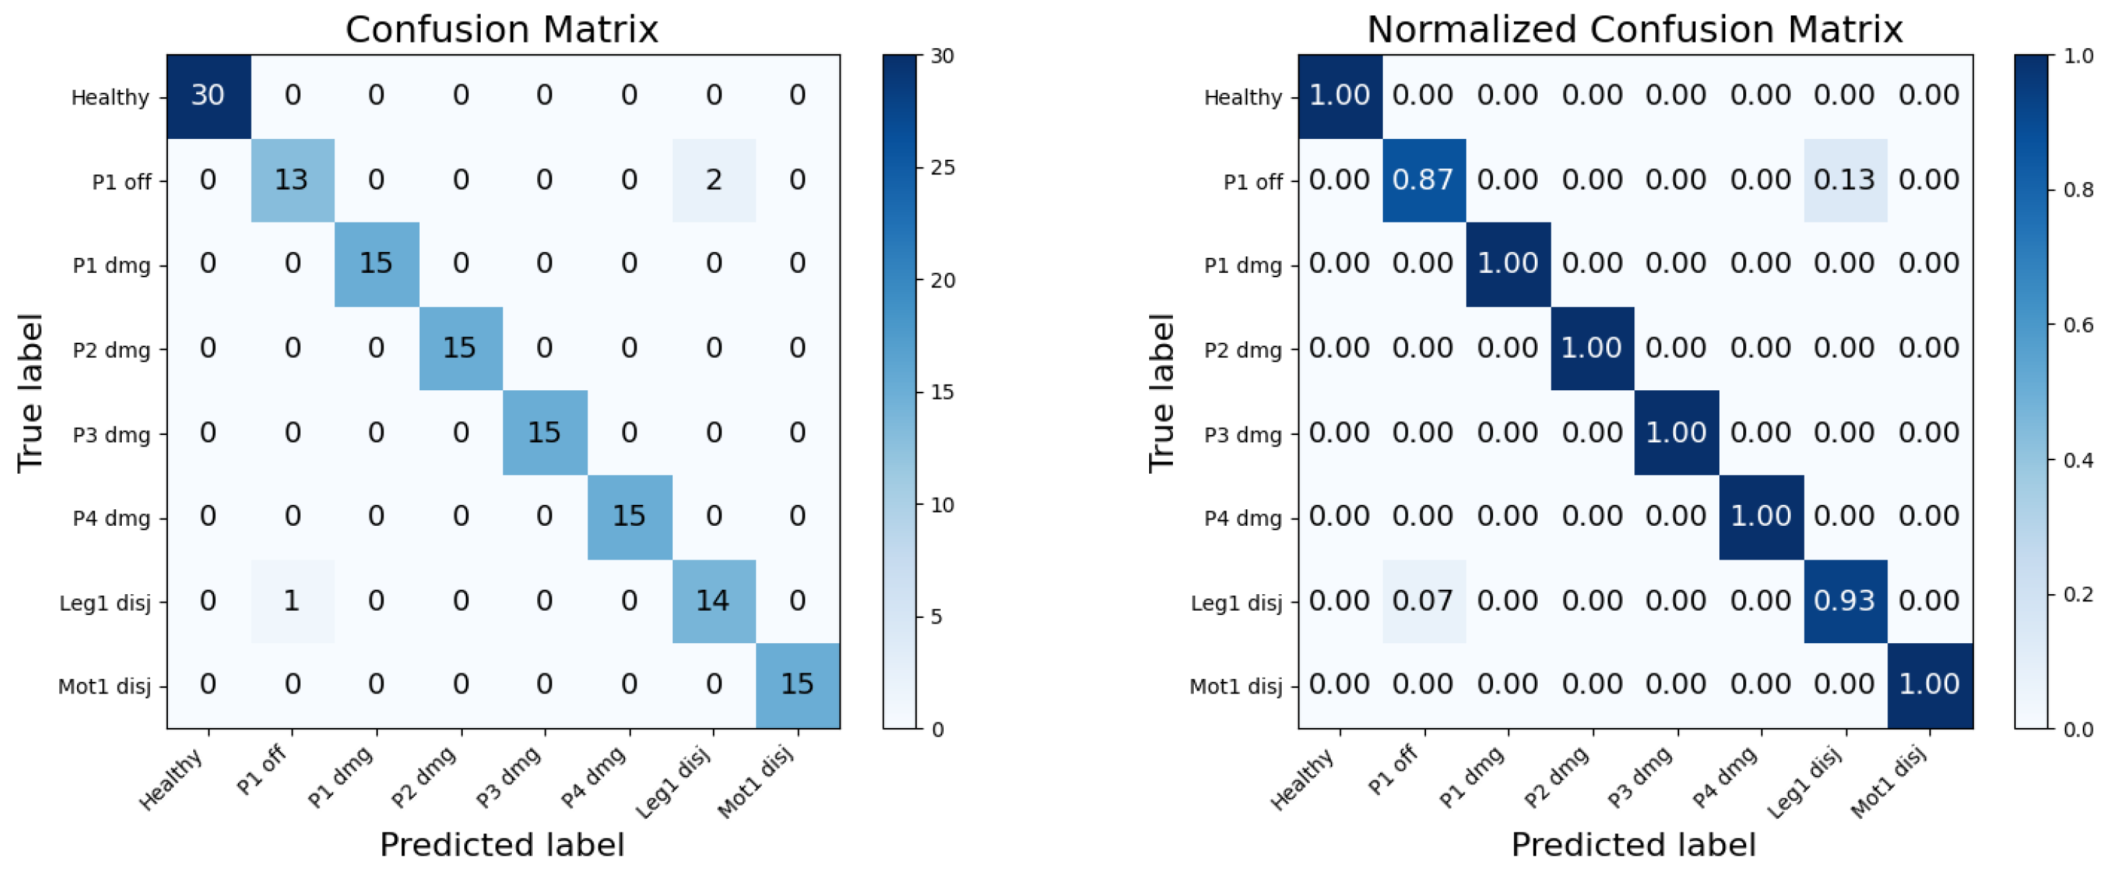
Task: Select the cell with value 13
Action: [x=292, y=180]
